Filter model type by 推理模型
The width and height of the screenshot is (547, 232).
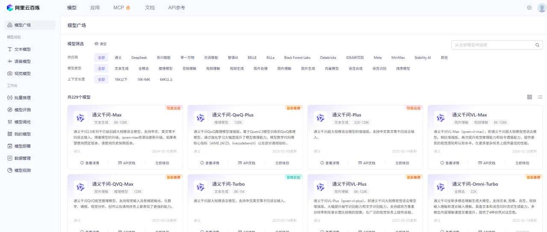[x=165, y=69]
